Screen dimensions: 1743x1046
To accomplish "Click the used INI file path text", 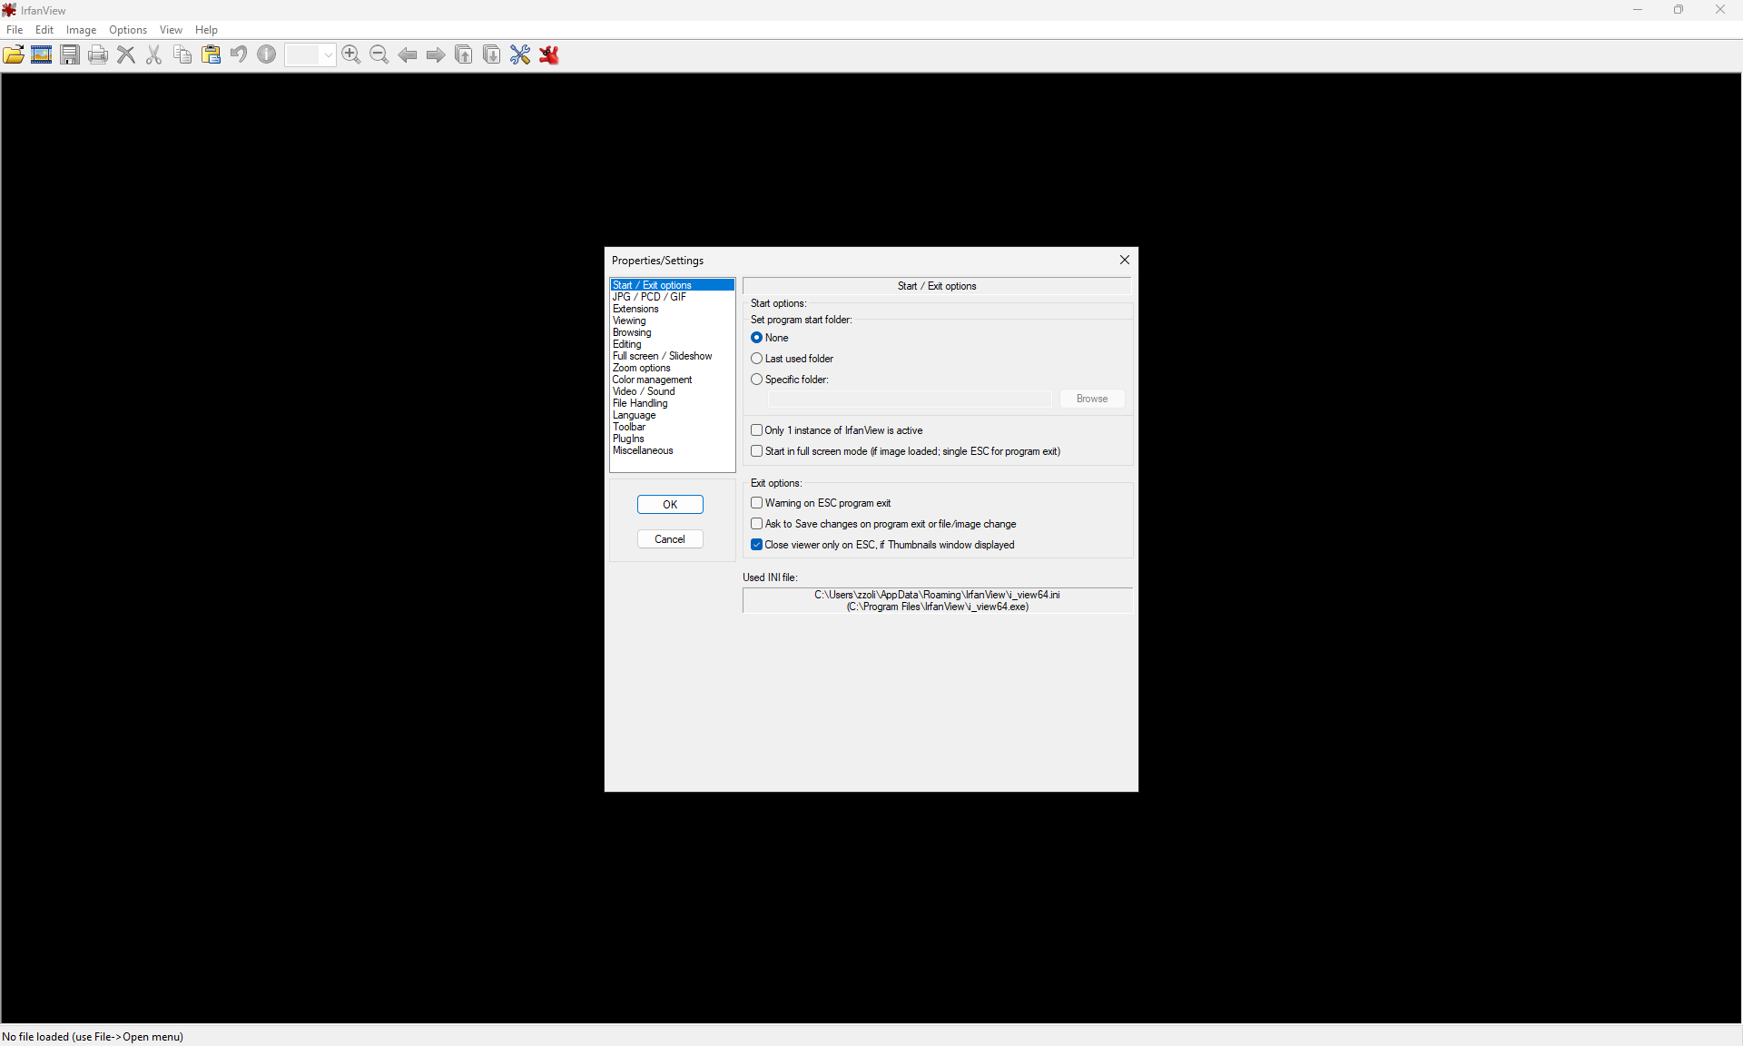I will pyautogui.click(x=937, y=601).
